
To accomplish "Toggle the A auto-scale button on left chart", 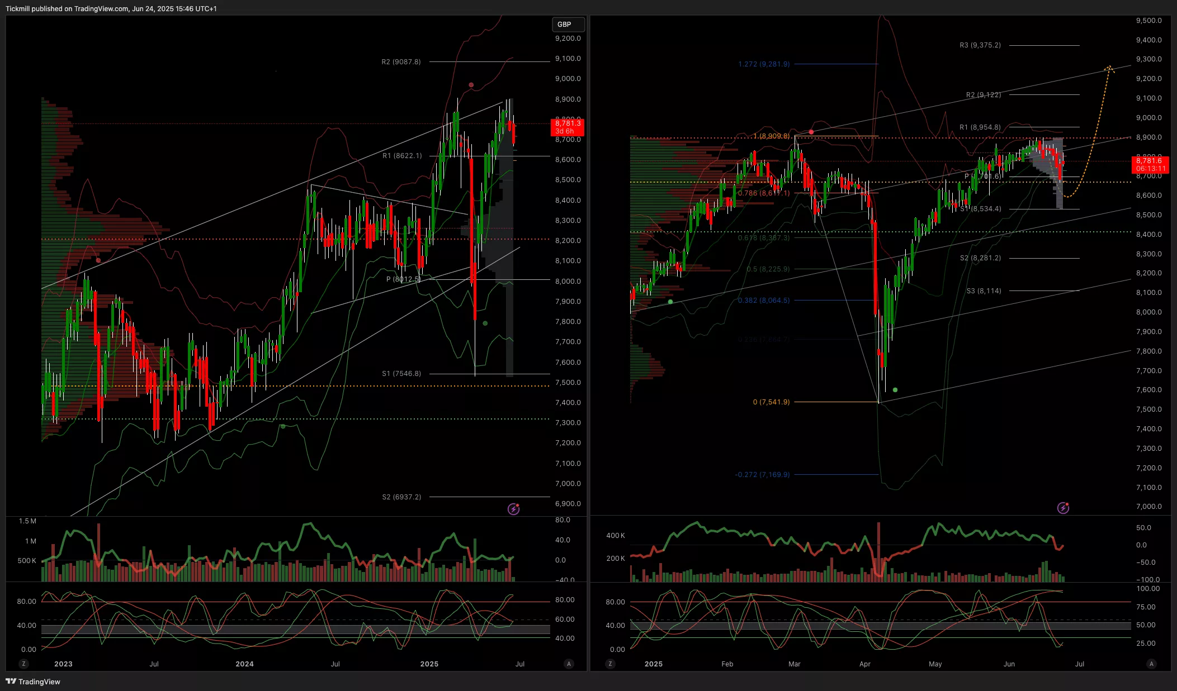I will (569, 664).
